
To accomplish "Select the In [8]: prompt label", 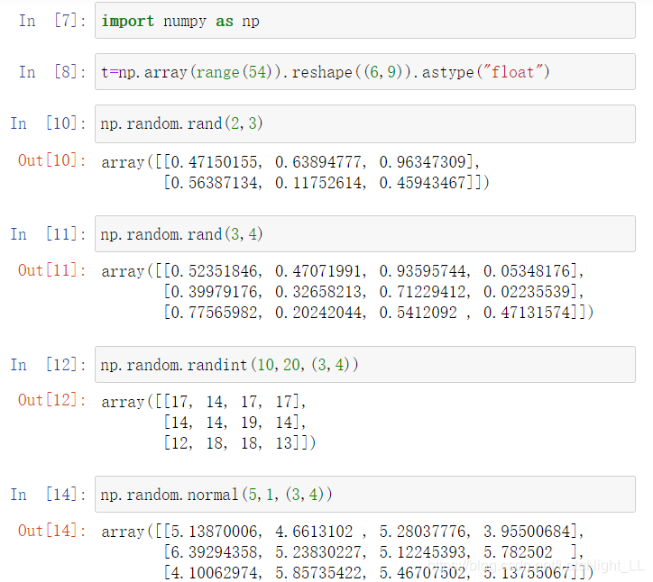I will [52, 71].
